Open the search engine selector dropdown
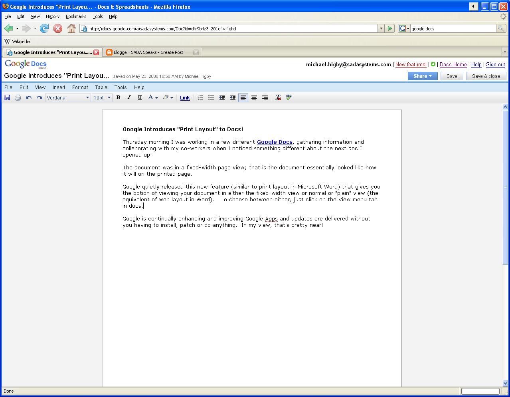Image resolution: width=510 pixels, height=397 pixels. [404, 28]
